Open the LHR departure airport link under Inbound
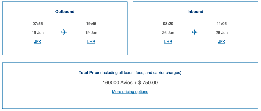The height and width of the screenshot is (111, 261). click(168, 42)
